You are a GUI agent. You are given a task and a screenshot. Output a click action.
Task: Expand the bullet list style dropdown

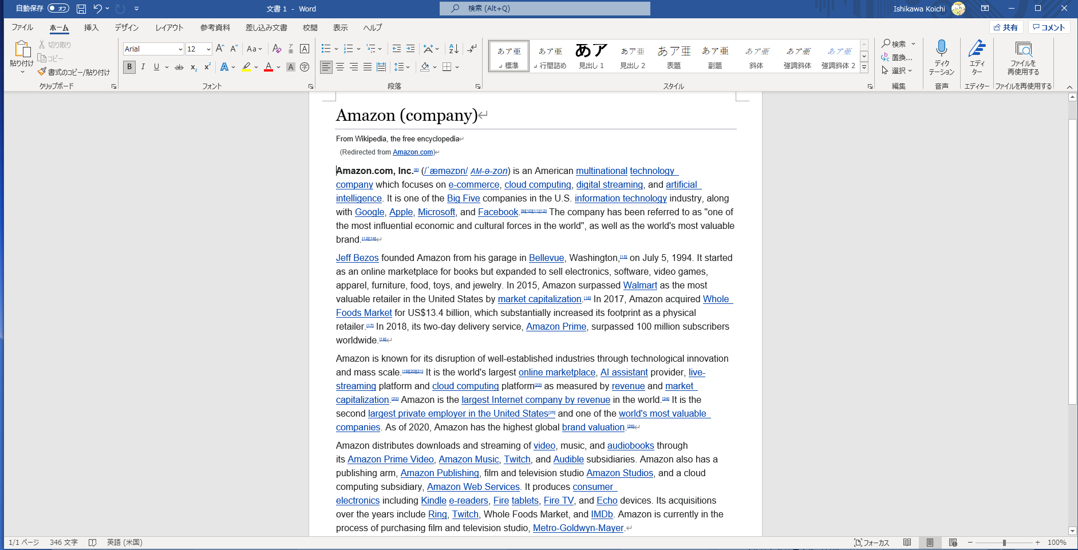[x=336, y=49]
